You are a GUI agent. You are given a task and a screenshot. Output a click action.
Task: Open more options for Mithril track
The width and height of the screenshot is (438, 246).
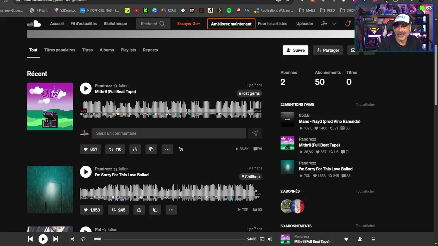(x=167, y=149)
